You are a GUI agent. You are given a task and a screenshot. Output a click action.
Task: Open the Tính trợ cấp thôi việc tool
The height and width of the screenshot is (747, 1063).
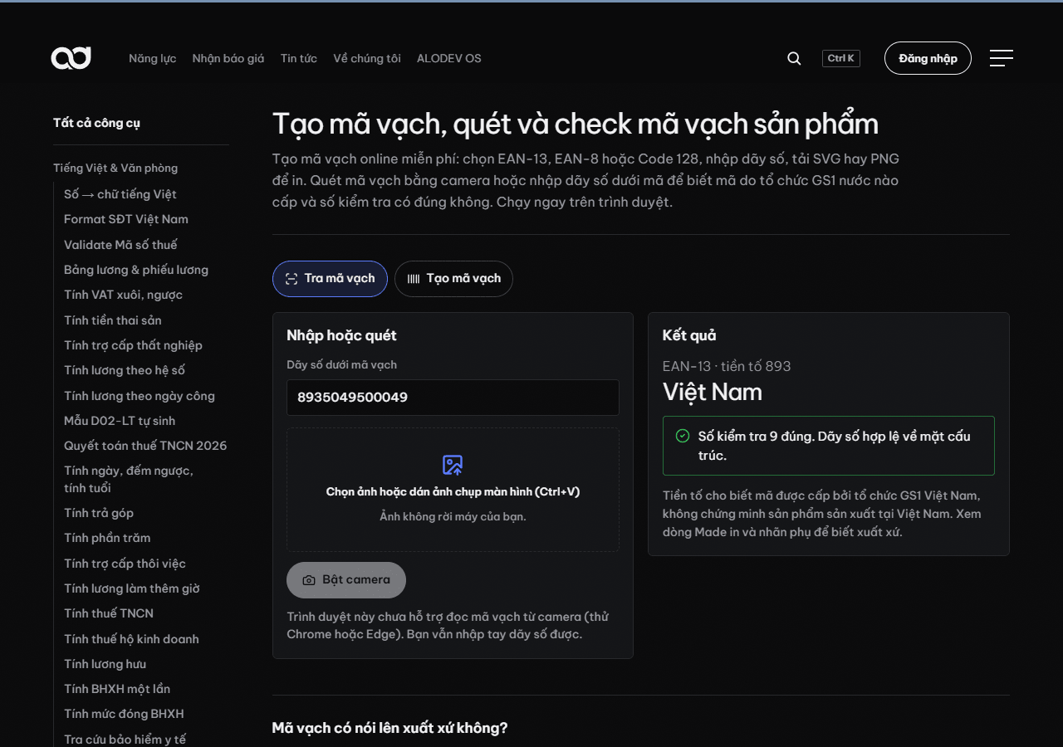[x=125, y=564]
